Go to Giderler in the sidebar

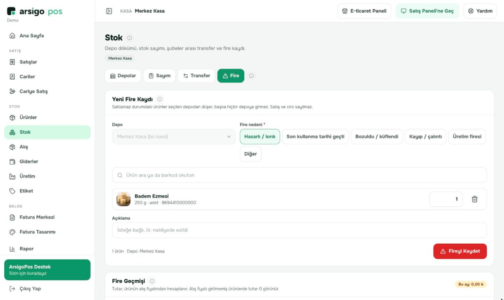tap(47, 161)
